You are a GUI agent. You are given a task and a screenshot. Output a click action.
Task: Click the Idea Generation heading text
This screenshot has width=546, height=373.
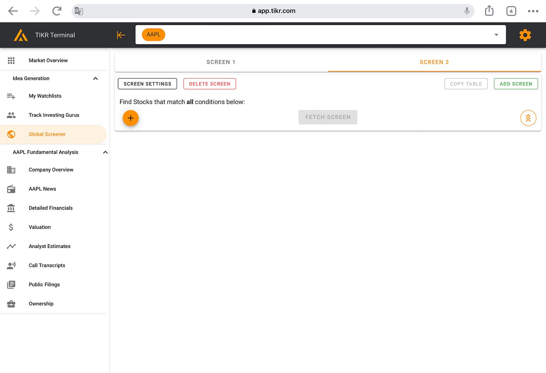click(31, 79)
